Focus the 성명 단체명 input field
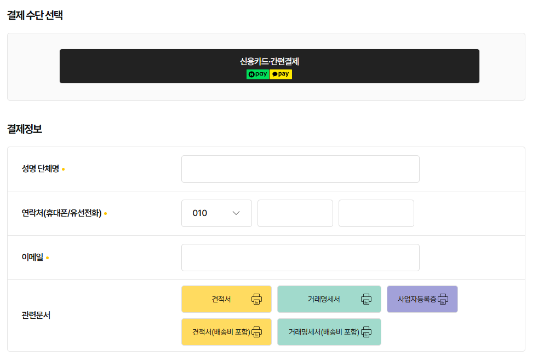Viewport: 538px width, 356px height. [300, 169]
